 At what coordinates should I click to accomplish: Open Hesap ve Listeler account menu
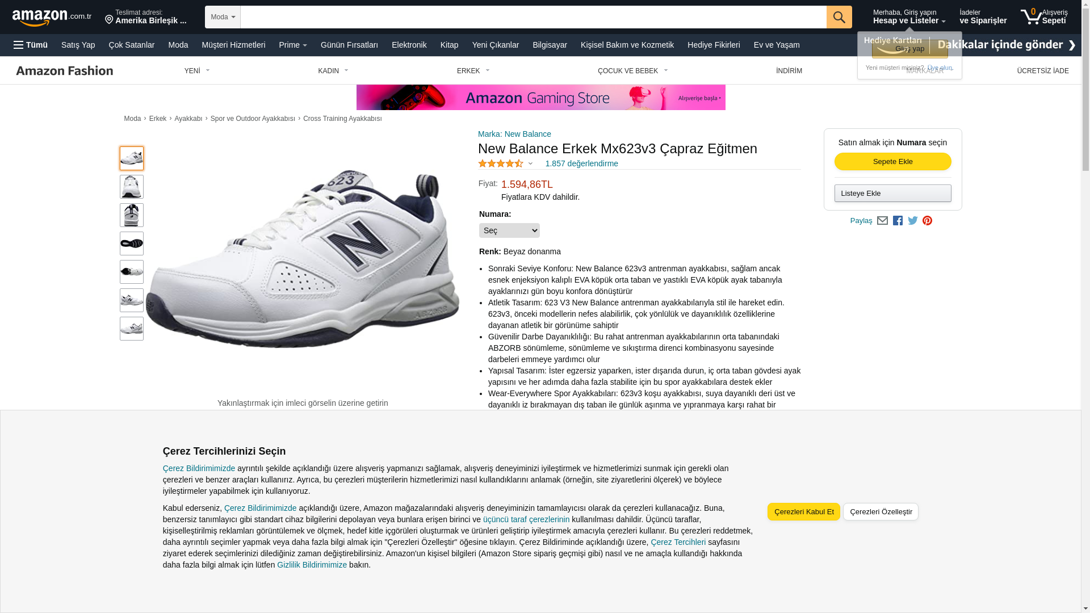point(909,16)
